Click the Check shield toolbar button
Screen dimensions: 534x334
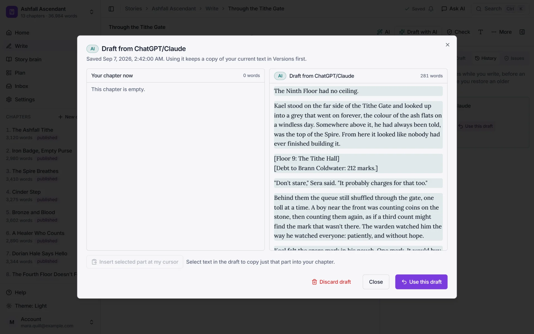[x=458, y=32]
